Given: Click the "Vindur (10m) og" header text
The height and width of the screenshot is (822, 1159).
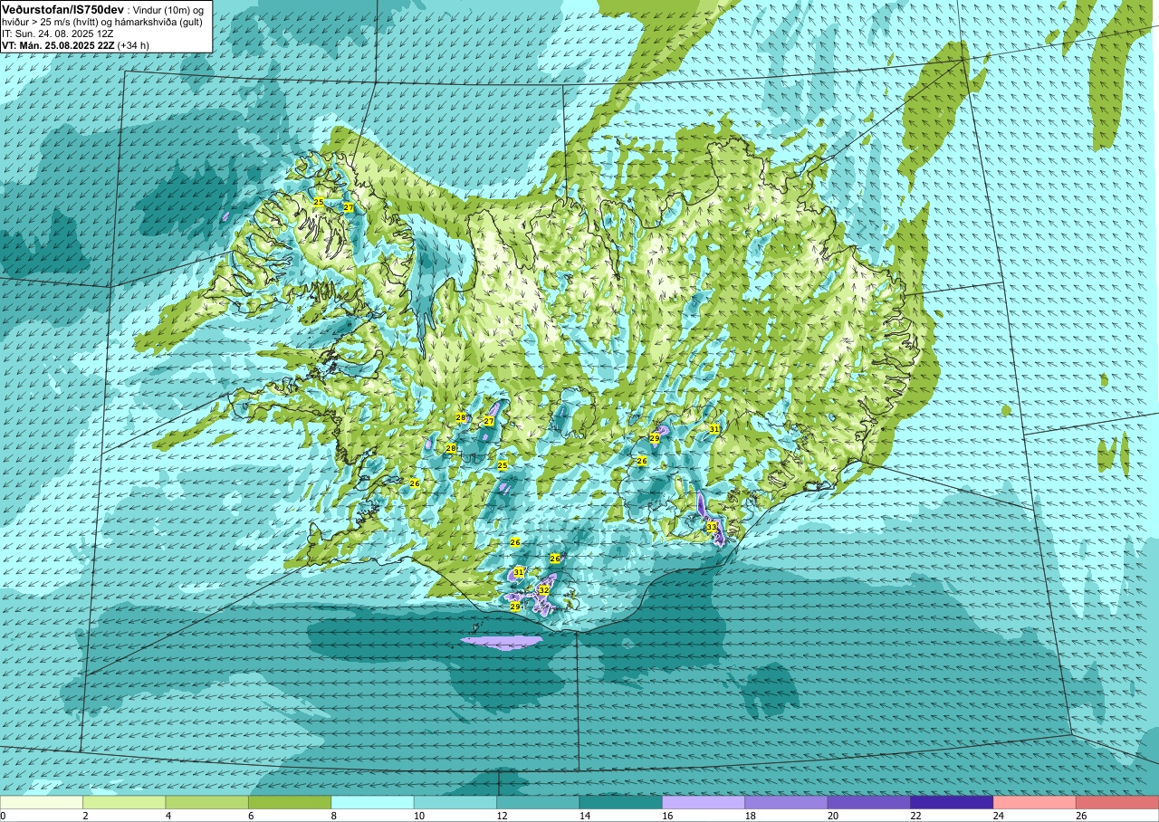Looking at the screenshot, I should [168, 9].
